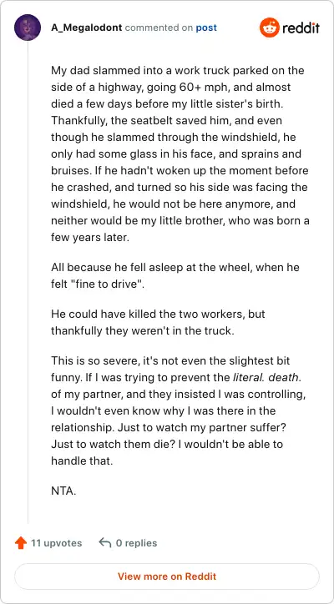Click the 'fine to drive' paragraph
Viewport: 334px width, 604px height.
175,275
